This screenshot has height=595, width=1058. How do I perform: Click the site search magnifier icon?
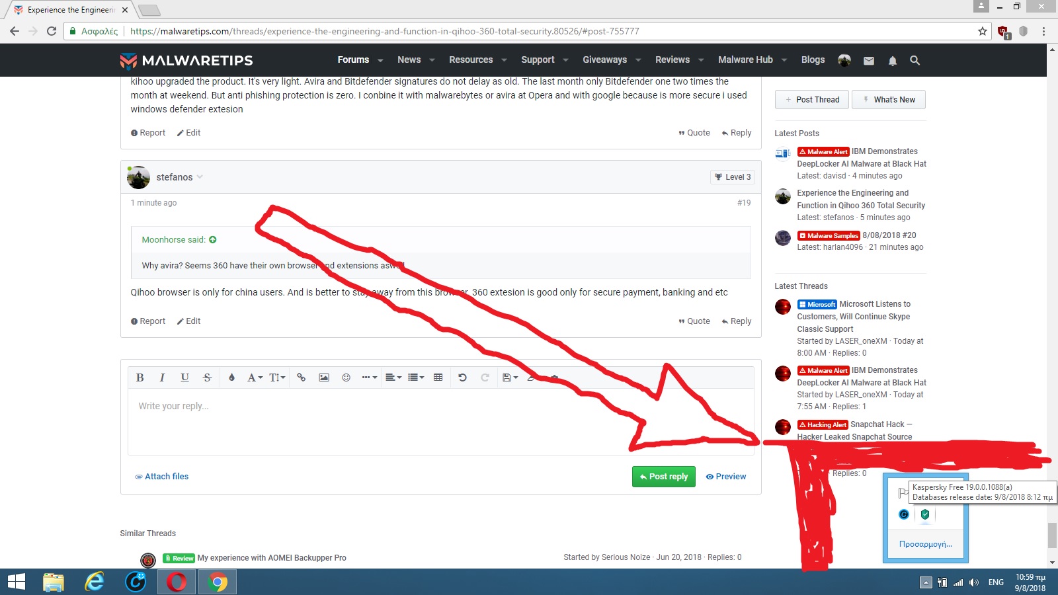click(x=915, y=60)
